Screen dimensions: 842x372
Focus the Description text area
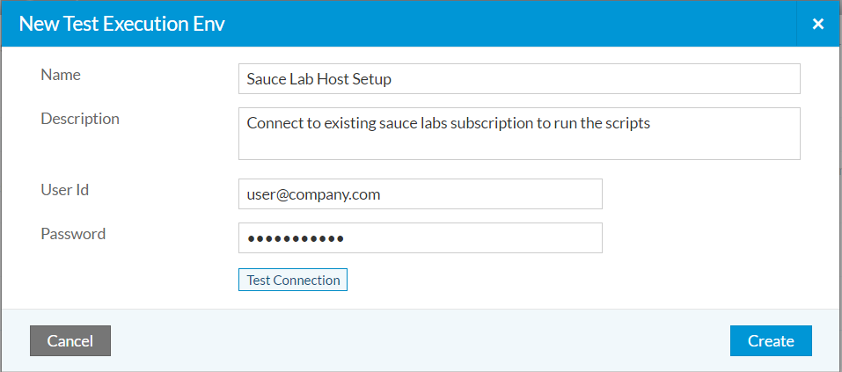(x=519, y=134)
